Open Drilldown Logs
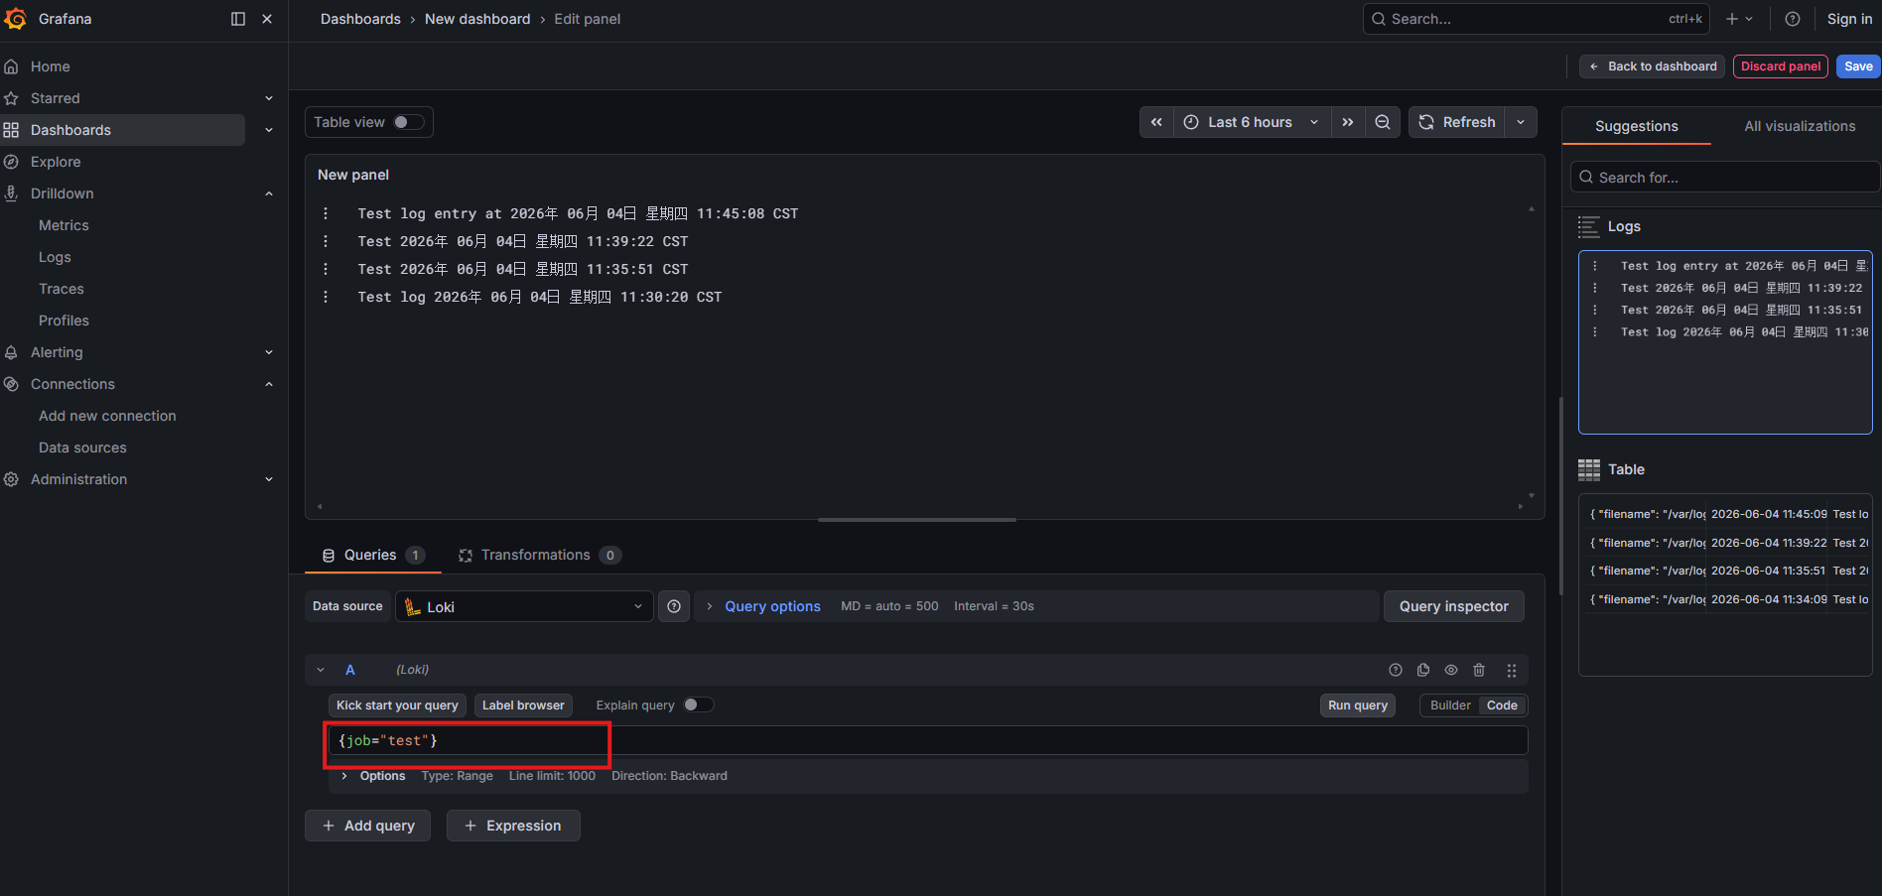 pyautogui.click(x=55, y=257)
